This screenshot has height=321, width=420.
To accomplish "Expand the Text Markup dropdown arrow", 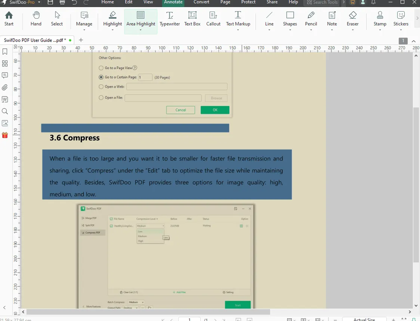I will pos(238,30).
